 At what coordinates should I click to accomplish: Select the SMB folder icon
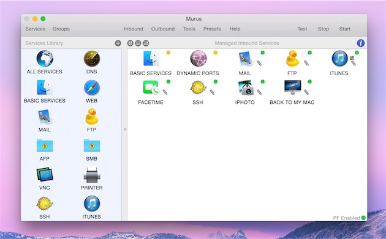pos(91,145)
